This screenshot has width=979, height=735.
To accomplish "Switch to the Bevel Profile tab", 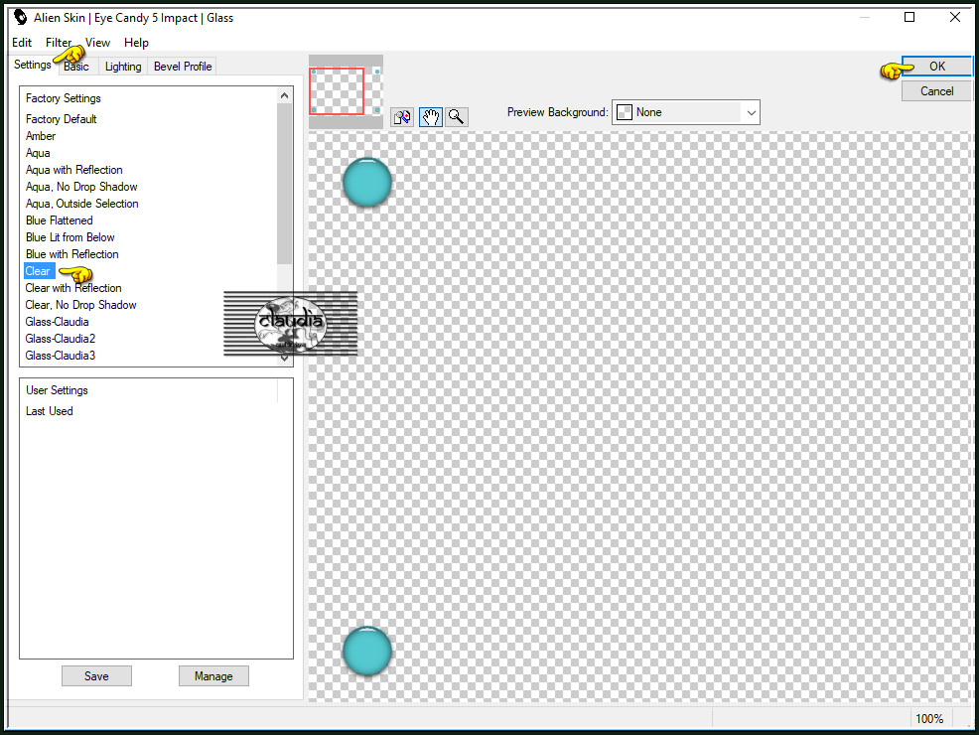I will coord(183,67).
